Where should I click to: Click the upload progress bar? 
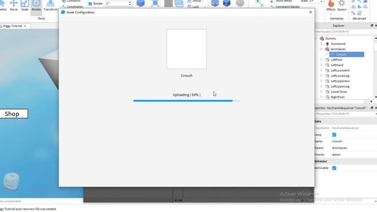pos(187,101)
